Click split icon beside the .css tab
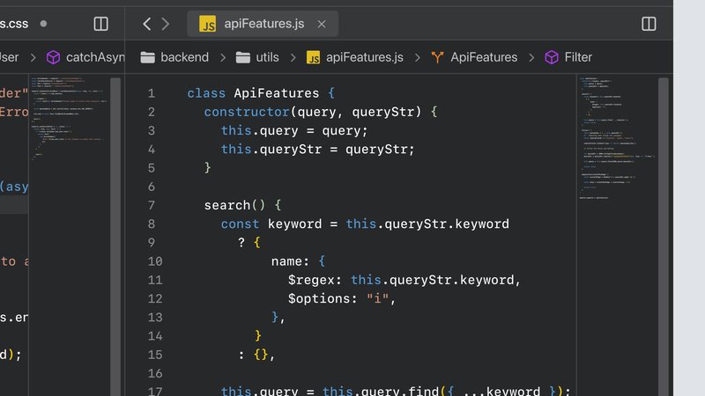 coord(101,24)
